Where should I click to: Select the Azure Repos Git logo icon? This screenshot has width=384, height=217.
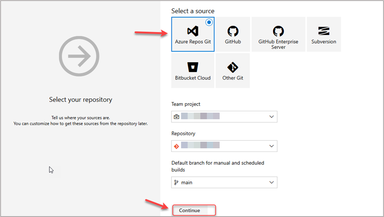click(x=193, y=31)
